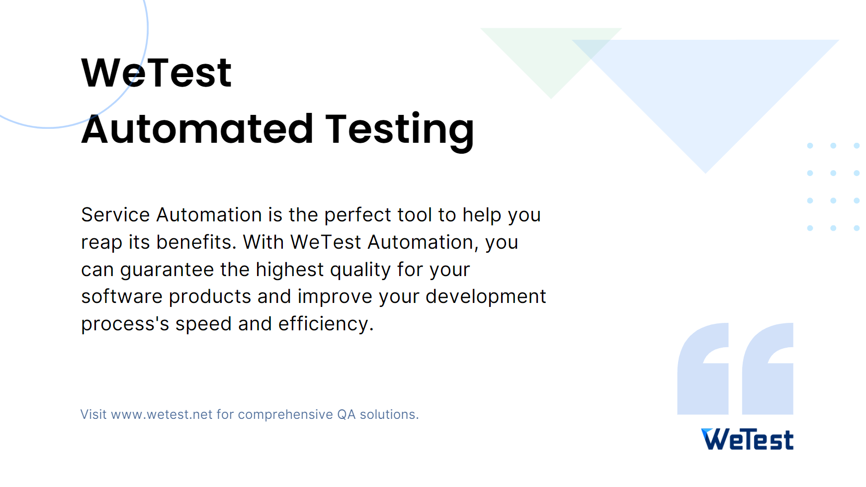The image size is (866, 487).
Task: Open the www.wetest.net link
Action: [162, 414]
